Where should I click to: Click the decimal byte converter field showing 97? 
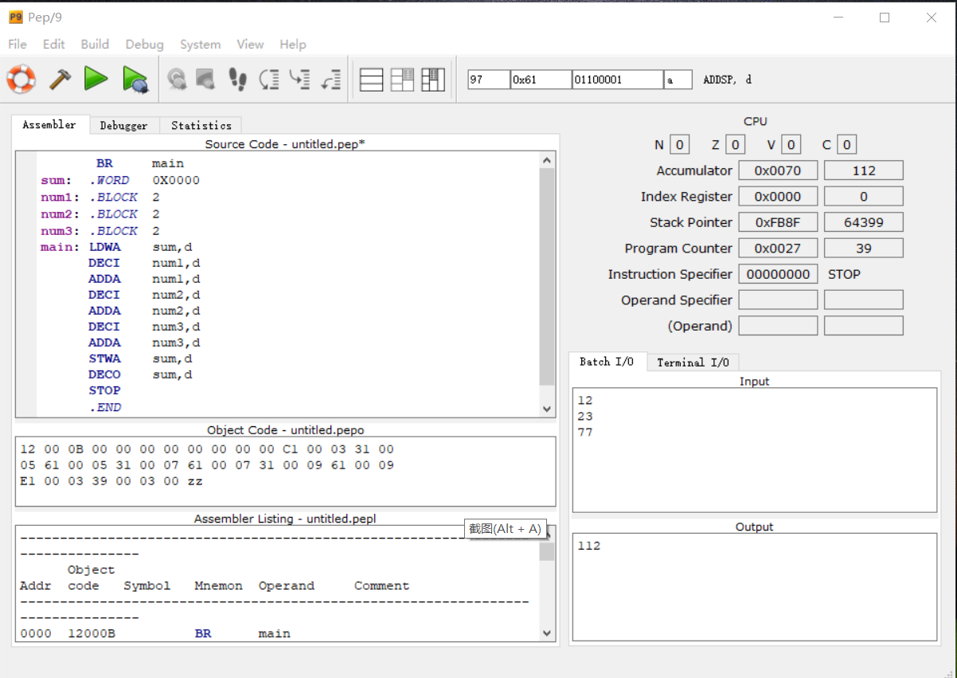tap(487, 80)
